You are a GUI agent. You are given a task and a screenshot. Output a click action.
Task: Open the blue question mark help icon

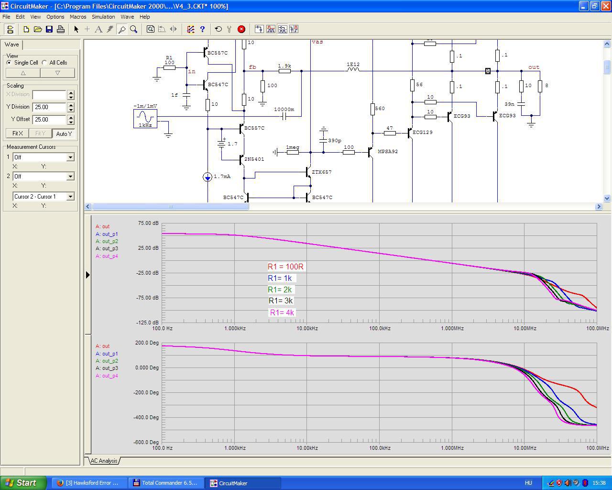(202, 29)
